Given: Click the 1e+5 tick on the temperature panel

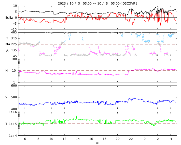Looking at the screenshot, I should pyautogui.click(x=13, y=124).
